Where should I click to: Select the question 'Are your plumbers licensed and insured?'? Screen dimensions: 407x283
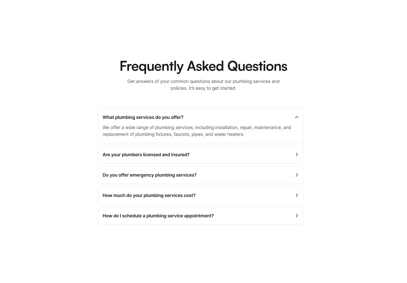(x=146, y=155)
